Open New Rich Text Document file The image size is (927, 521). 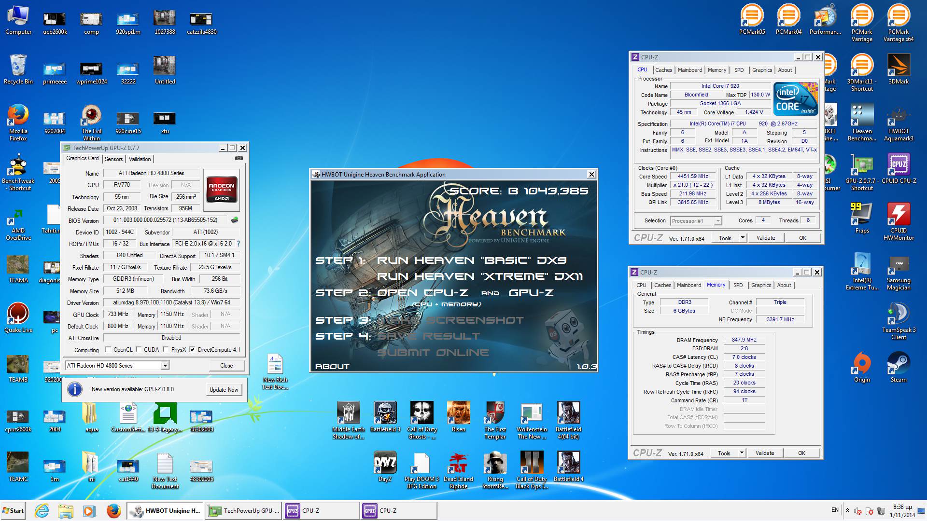click(275, 371)
